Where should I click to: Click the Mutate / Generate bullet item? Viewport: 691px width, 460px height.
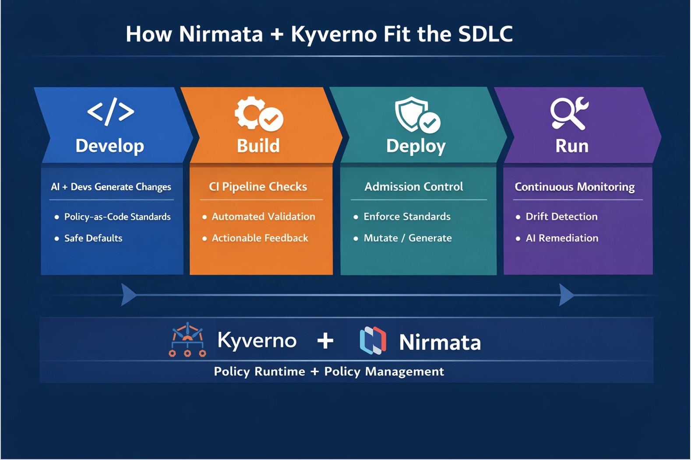click(407, 238)
